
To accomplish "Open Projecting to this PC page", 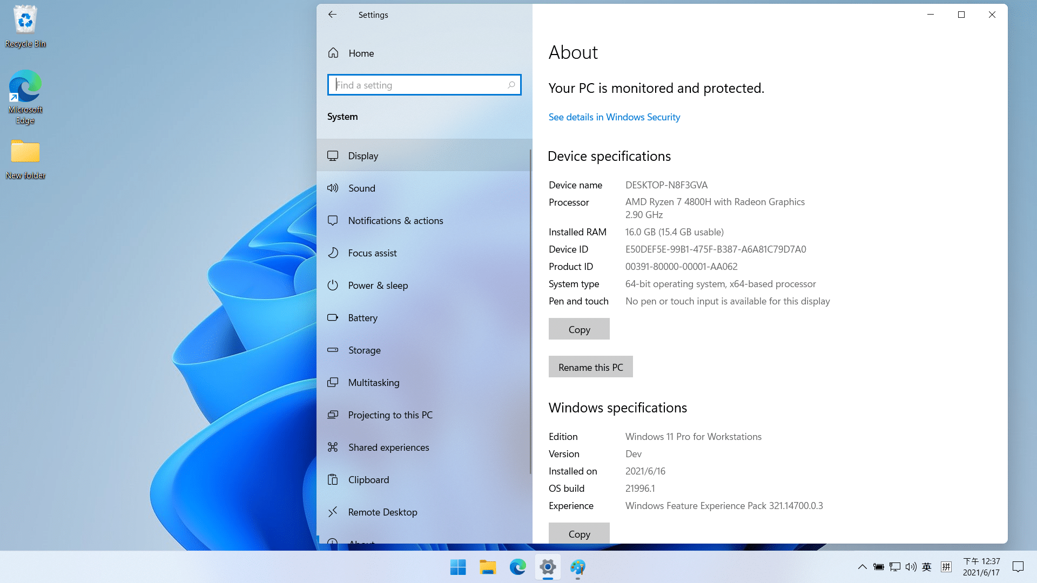I will tap(424, 415).
